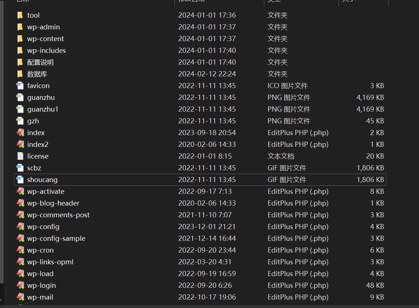Select the shoucang file name
Image resolution: width=419 pixels, height=308 pixels.
(42, 180)
